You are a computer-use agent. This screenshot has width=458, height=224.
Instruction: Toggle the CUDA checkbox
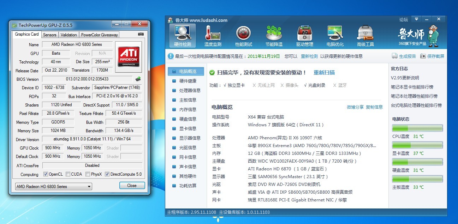[x=67, y=174]
